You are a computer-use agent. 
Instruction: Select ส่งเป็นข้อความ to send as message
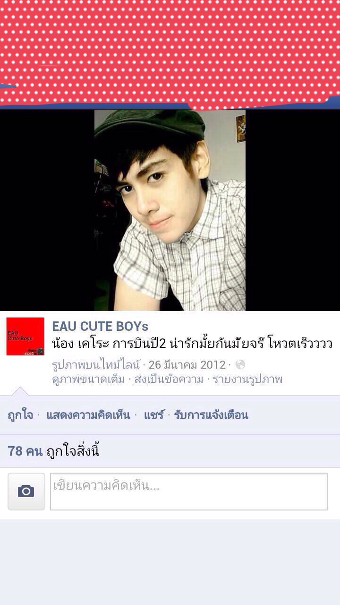tap(169, 379)
